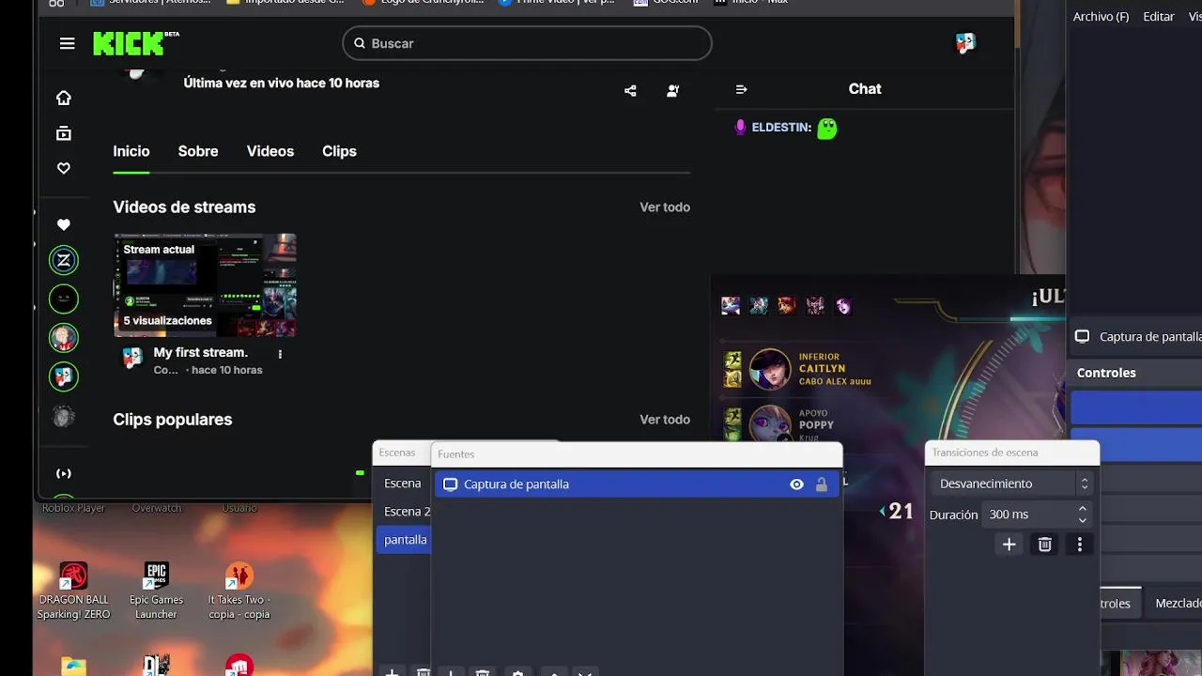Open the Following outline heart in sidebar
This screenshot has width=1202, height=676.
click(x=64, y=168)
